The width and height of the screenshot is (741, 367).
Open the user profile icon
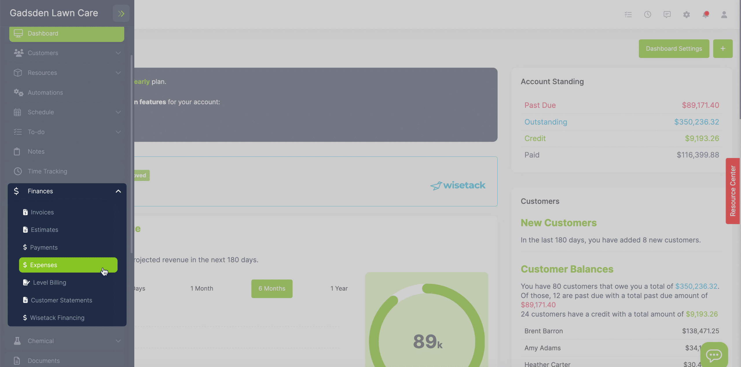pyautogui.click(x=724, y=14)
